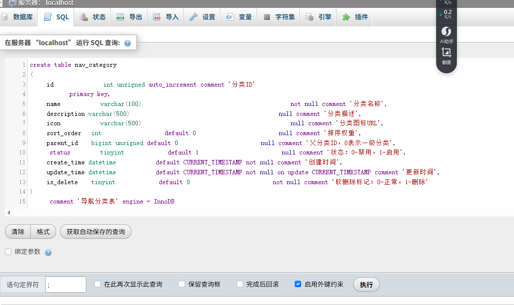Click the help icon next to 绑定参数
This screenshot has height=305, width=514.
tap(48, 253)
